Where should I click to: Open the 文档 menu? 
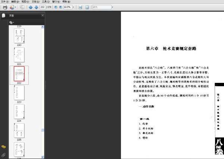tap(35, 1)
